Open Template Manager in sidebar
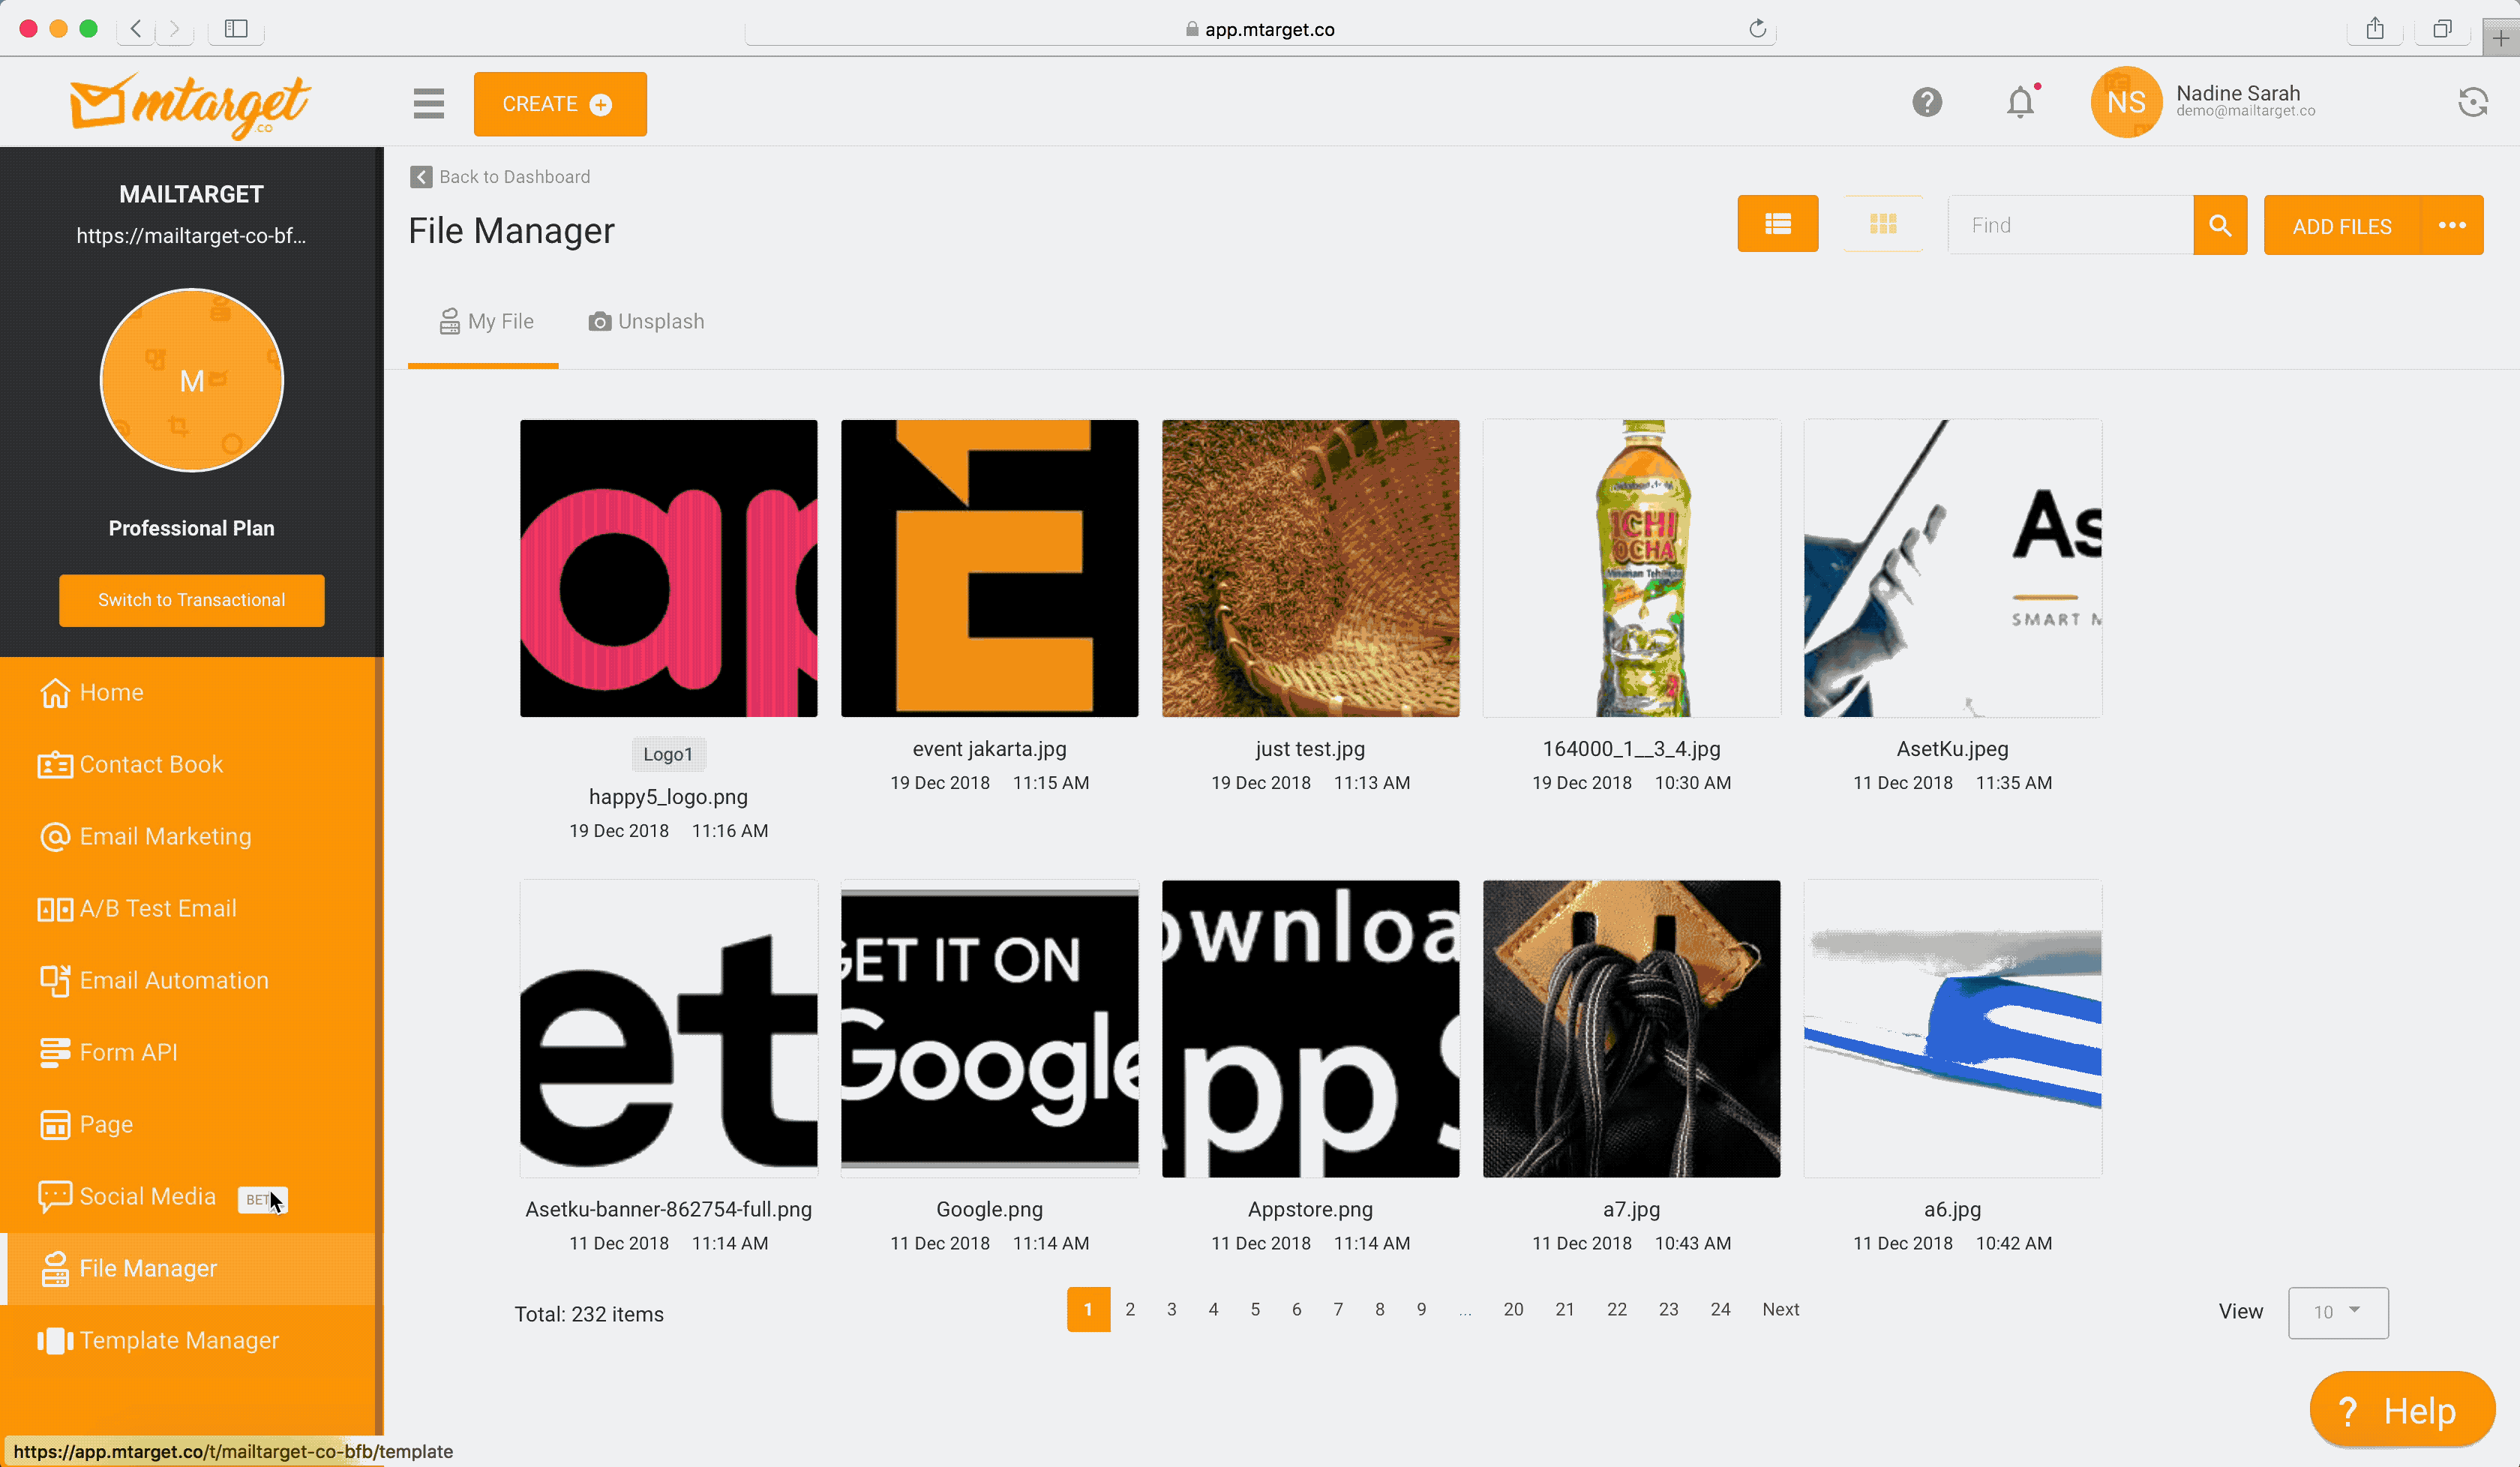2520x1467 pixels. point(178,1340)
